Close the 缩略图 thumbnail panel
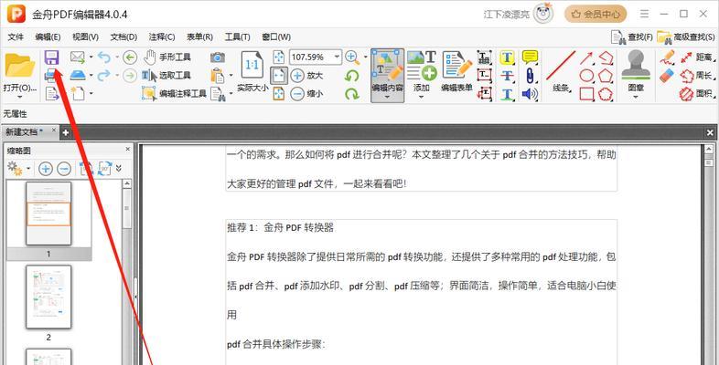719x365 pixels. (x=128, y=150)
